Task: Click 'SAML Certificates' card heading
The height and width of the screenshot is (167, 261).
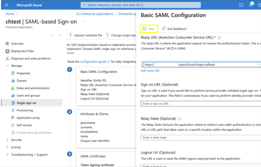Action: (93, 156)
